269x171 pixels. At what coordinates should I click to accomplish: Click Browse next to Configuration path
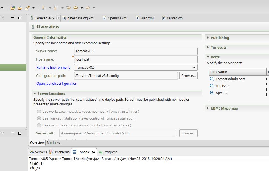pos(188,76)
